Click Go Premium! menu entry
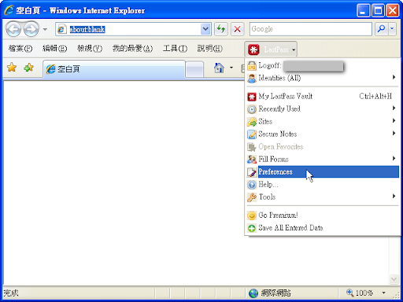The image size is (403, 302). pyautogui.click(x=323, y=215)
